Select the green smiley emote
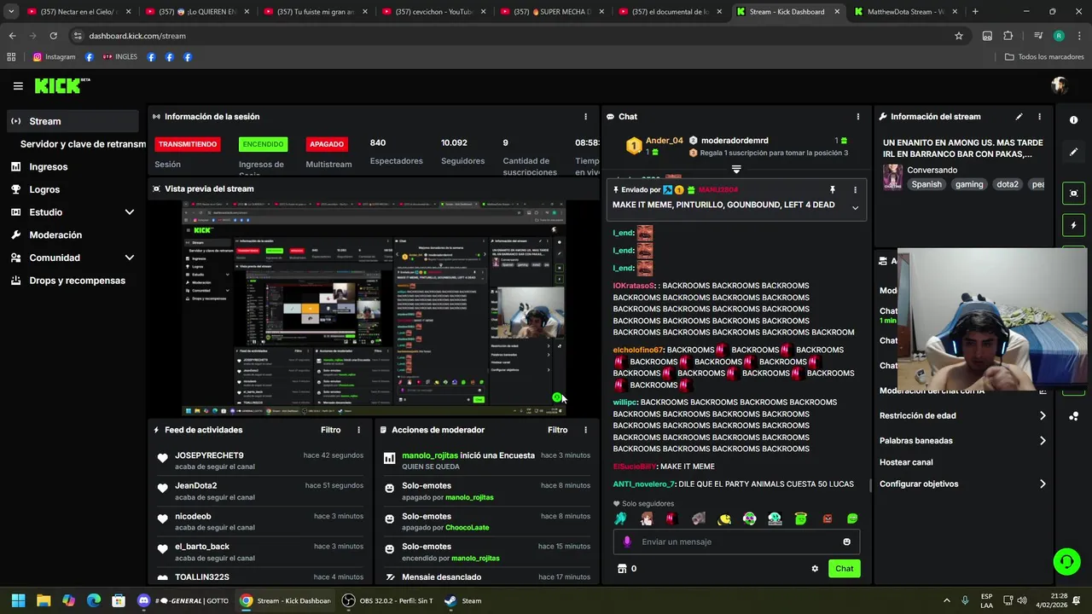 click(852, 518)
